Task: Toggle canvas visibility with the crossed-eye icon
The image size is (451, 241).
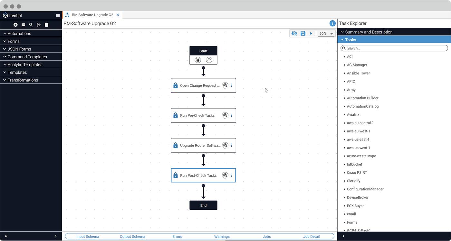Action: (294, 33)
